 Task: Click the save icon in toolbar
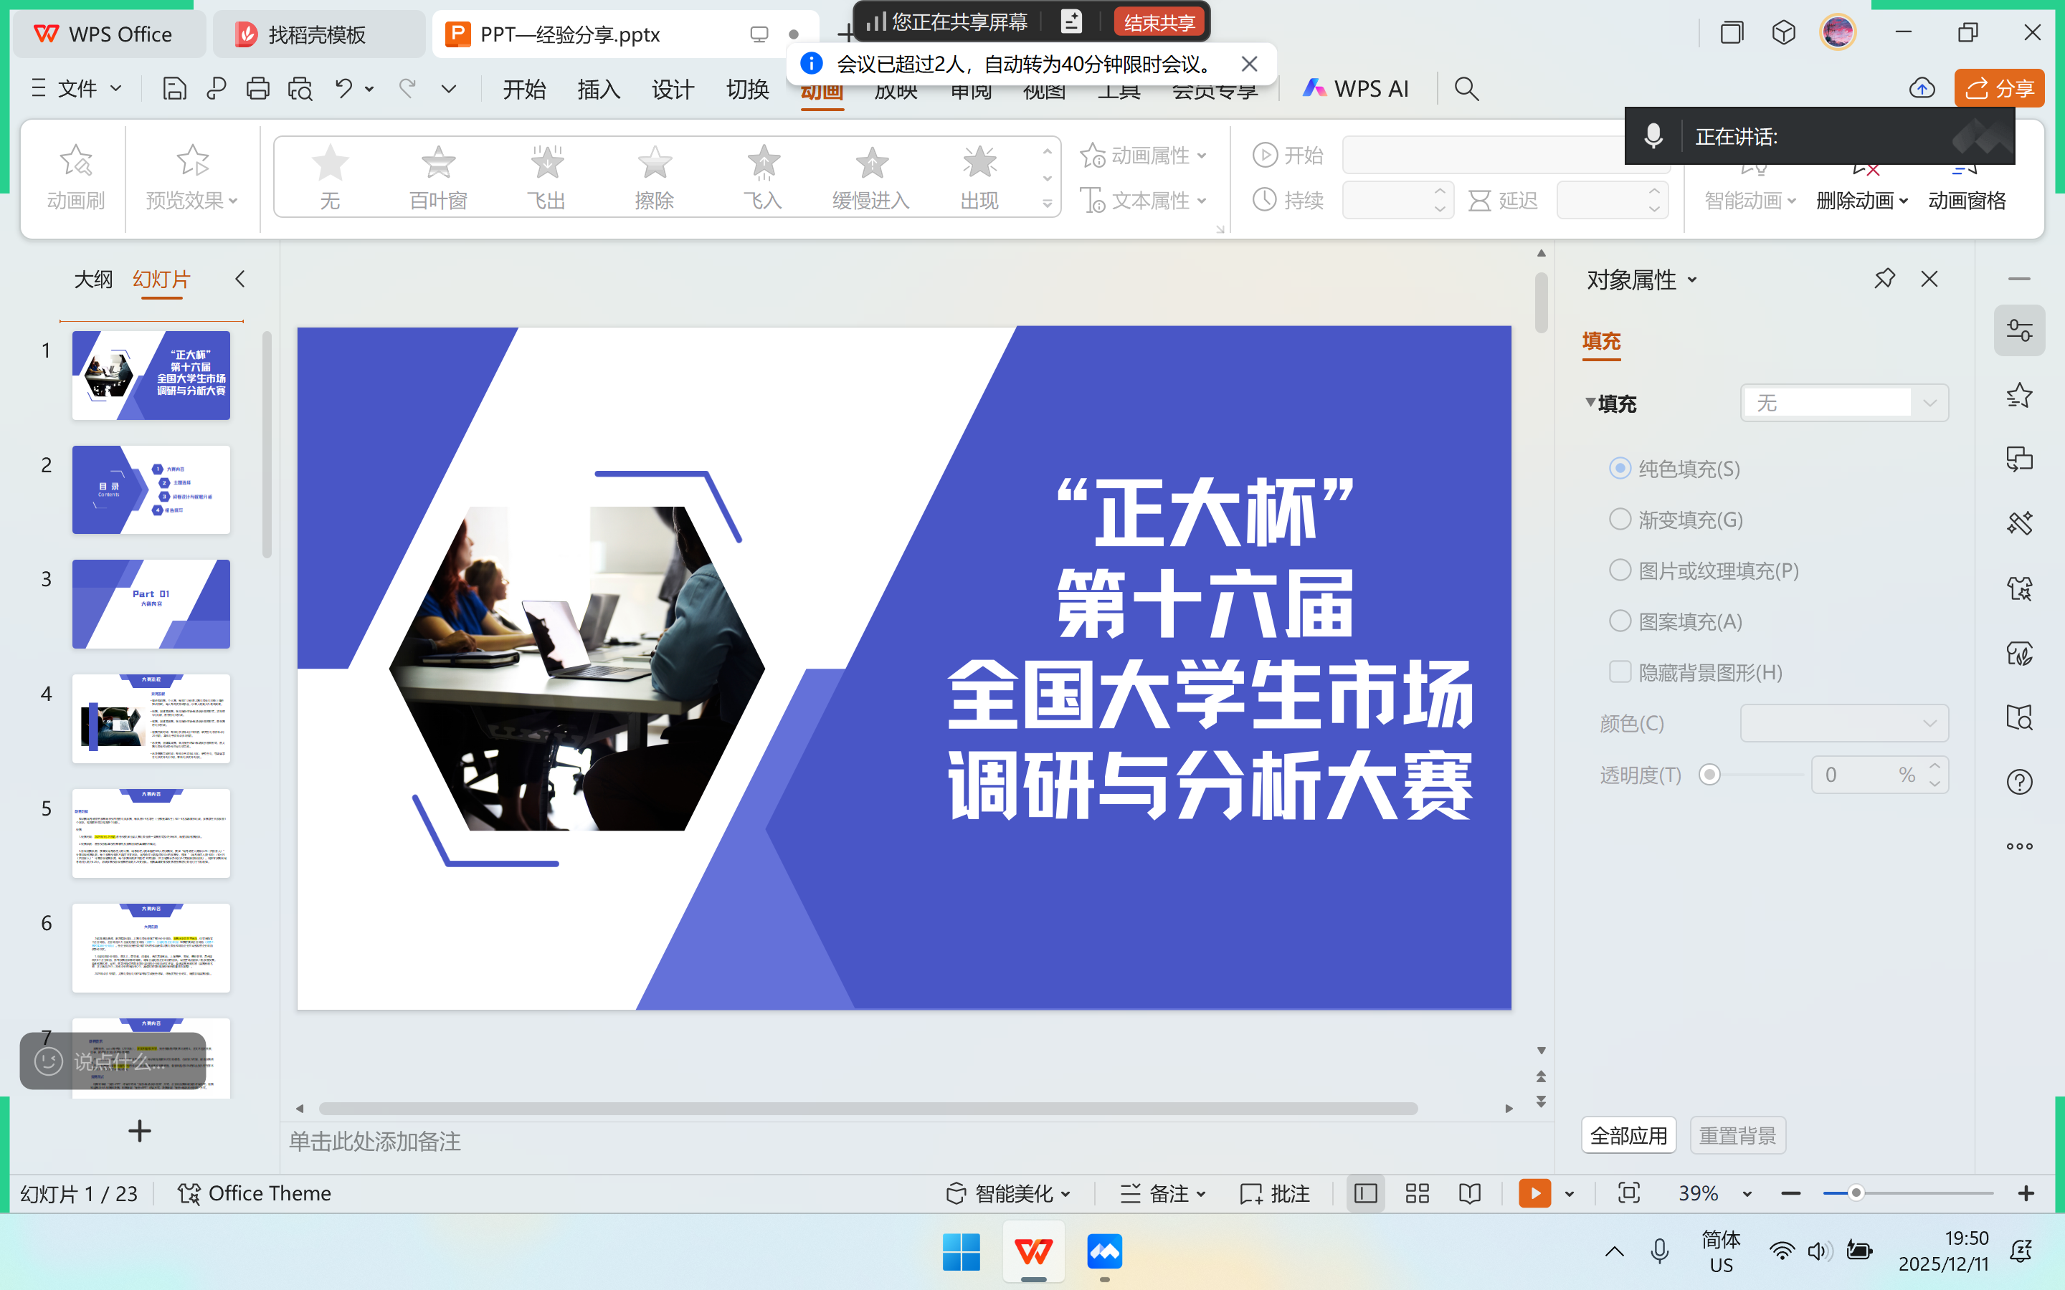pos(174,89)
